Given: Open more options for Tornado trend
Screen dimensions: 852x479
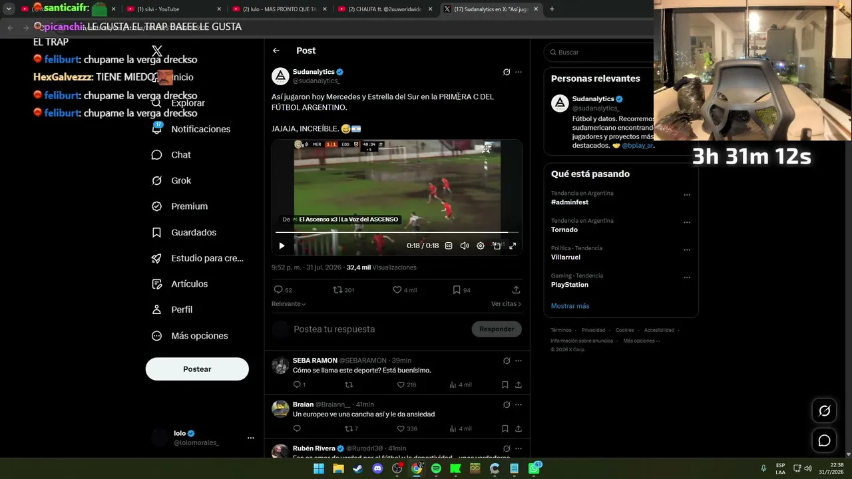Looking at the screenshot, I should [687, 223].
